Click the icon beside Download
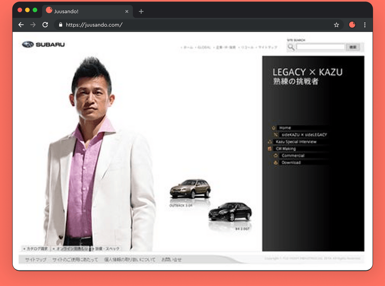The height and width of the screenshot is (286, 385). [x=276, y=163]
